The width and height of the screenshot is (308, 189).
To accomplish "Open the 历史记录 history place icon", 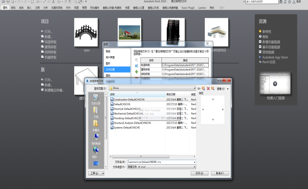I will tap(96, 99).
